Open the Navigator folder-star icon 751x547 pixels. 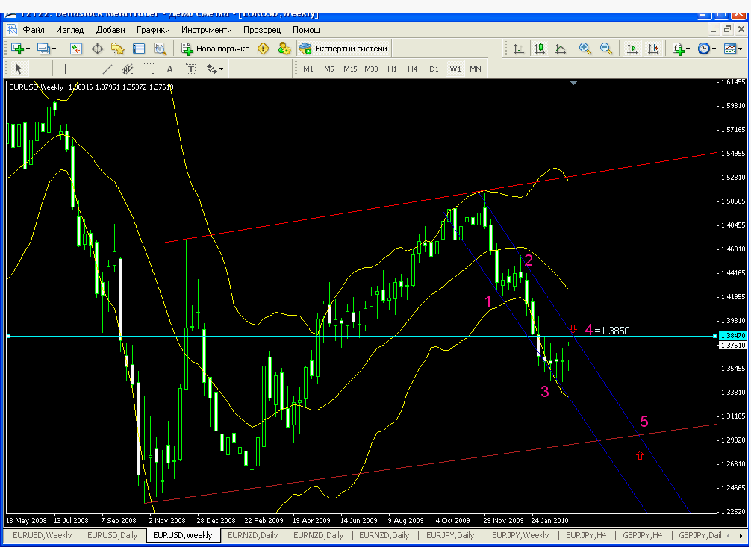click(118, 49)
